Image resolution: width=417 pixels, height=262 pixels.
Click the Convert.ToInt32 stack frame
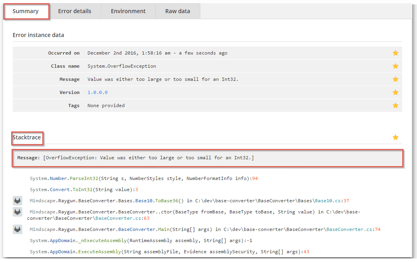(84, 190)
